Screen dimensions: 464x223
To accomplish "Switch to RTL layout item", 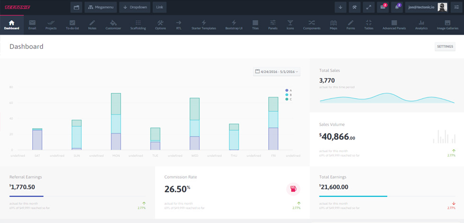I will pos(179,25).
